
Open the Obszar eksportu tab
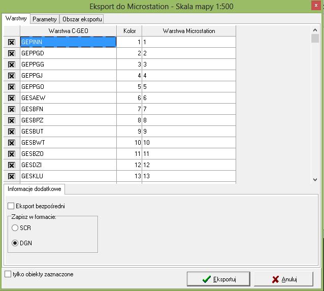tap(82, 19)
